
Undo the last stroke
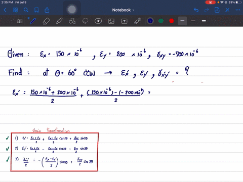pyautogui.click(x=196, y=10)
